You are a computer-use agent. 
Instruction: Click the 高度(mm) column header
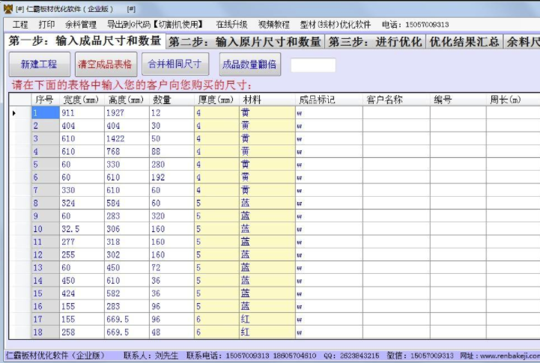pyautogui.click(x=127, y=100)
